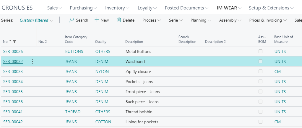Open the Serie action menu
This screenshot has width=302, height=128.
176,20
